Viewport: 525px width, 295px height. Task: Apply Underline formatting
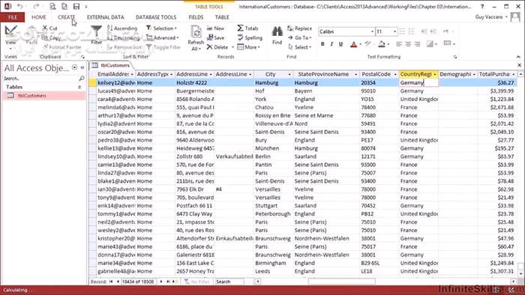[x=340, y=43]
